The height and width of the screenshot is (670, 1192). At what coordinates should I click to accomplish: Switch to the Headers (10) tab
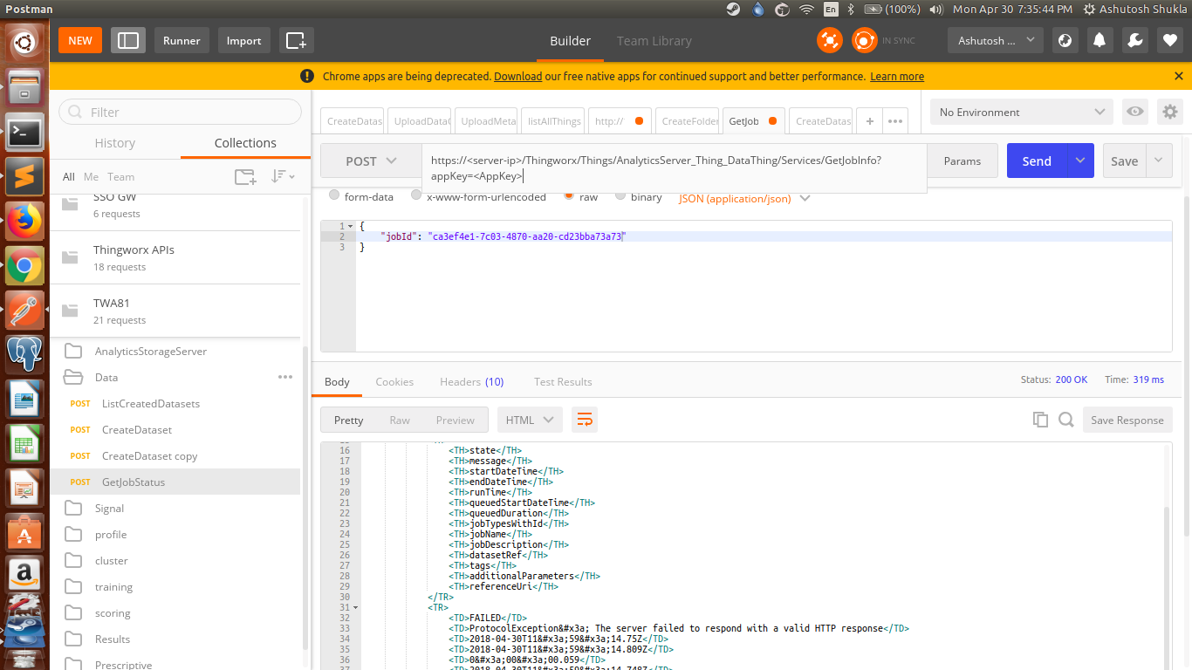(471, 381)
